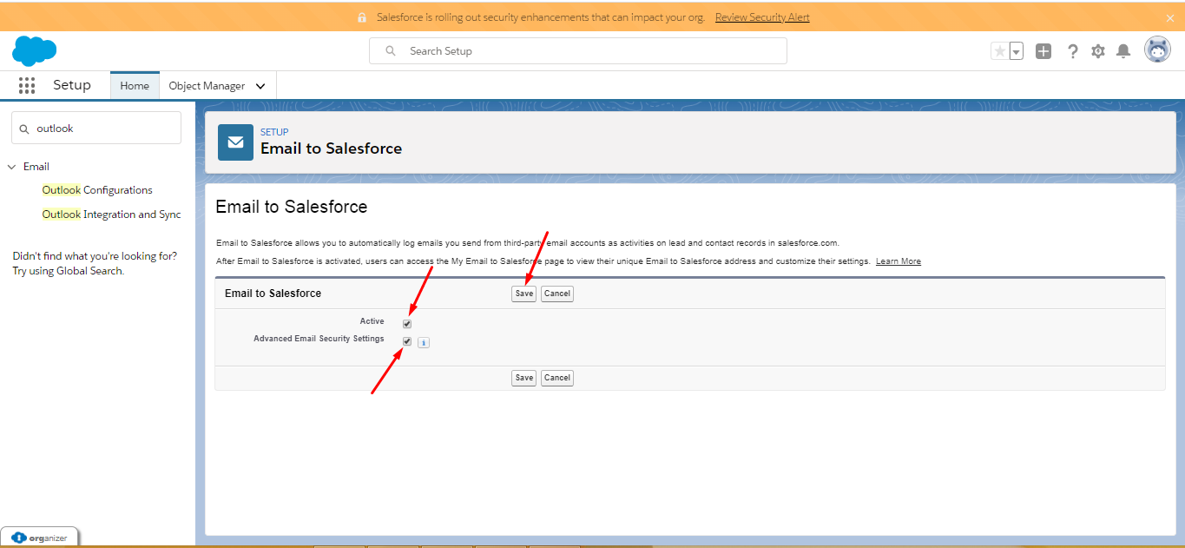1185x548 pixels.
Task: Open the Setup gear icon
Action: (1098, 51)
